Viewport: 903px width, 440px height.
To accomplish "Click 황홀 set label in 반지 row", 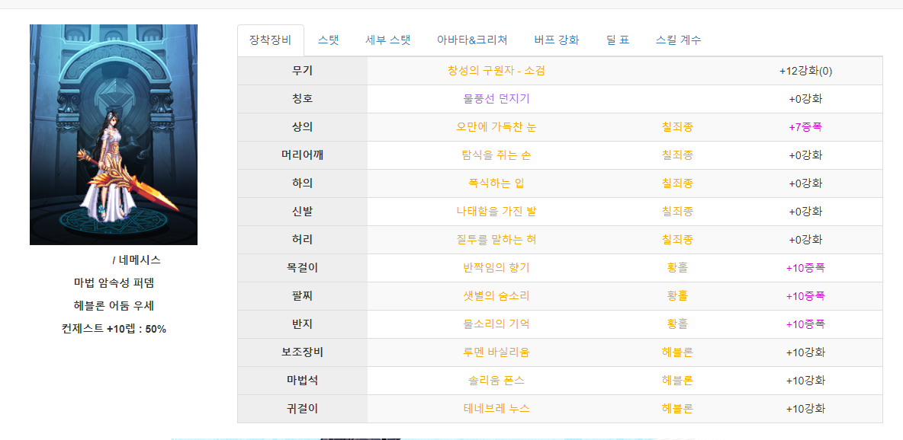I will pyautogui.click(x=677, y=324).
